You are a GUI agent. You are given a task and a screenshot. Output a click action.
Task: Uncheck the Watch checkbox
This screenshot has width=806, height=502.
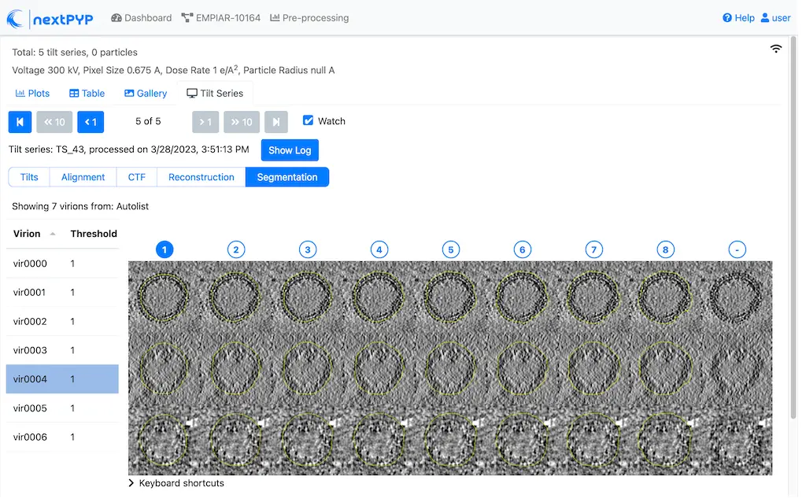309,120
